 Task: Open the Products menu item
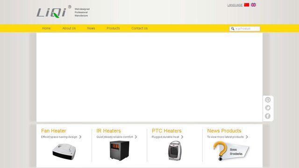(113, 28)
